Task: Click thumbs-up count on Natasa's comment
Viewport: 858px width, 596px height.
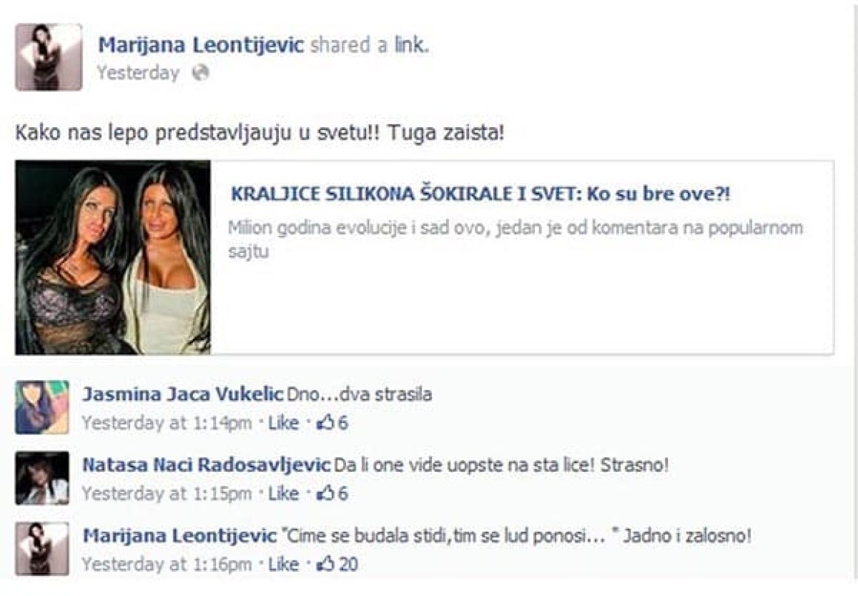Action: (333, 494)
